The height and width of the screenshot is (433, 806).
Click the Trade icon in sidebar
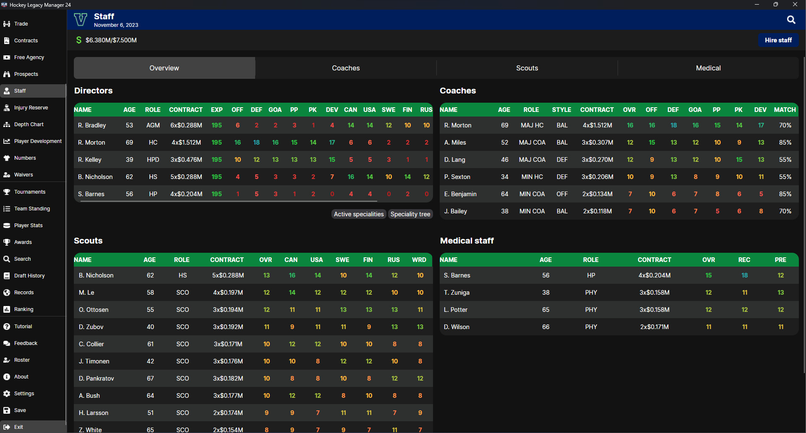point(7,24)
